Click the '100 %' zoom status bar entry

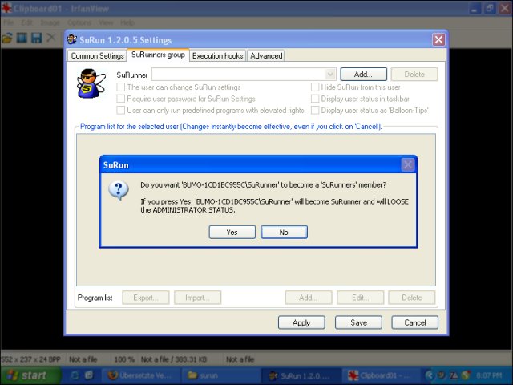tap(124, 359)
